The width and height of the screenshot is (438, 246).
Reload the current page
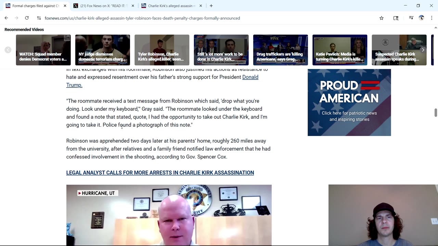click(27, 18)
